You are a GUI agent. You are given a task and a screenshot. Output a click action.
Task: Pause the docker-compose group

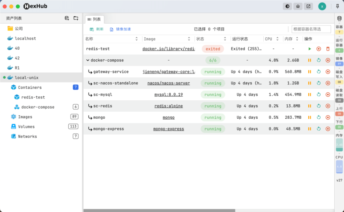[x=310, y=60]
